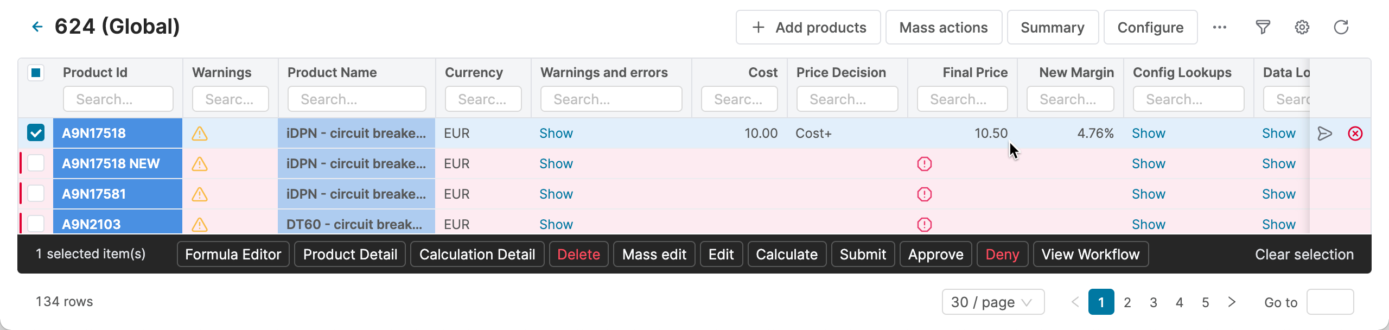
Task: Uncheck the A9N17518 row checkbox
Action: [36, 133]
